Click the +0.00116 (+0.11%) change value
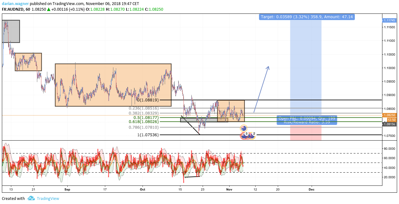 [x=68, y=9]
